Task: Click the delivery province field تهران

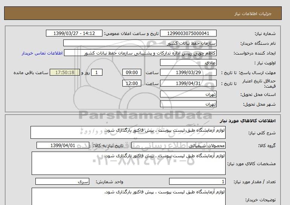Action: [x=188, y=94]
